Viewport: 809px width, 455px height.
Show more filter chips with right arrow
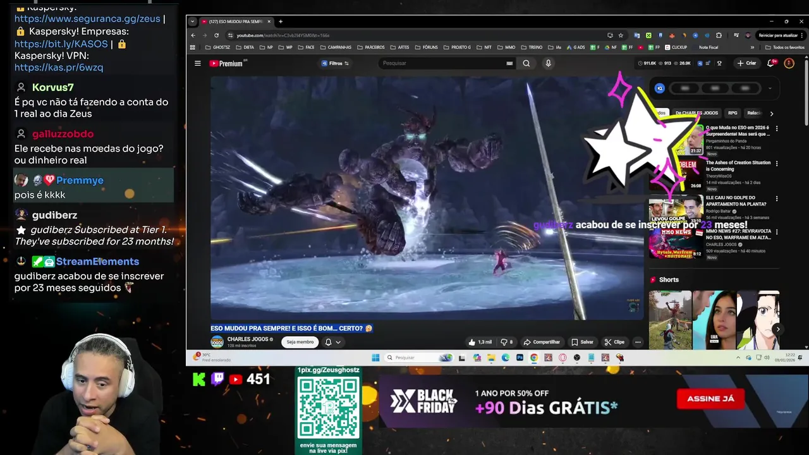pos(771,113)
